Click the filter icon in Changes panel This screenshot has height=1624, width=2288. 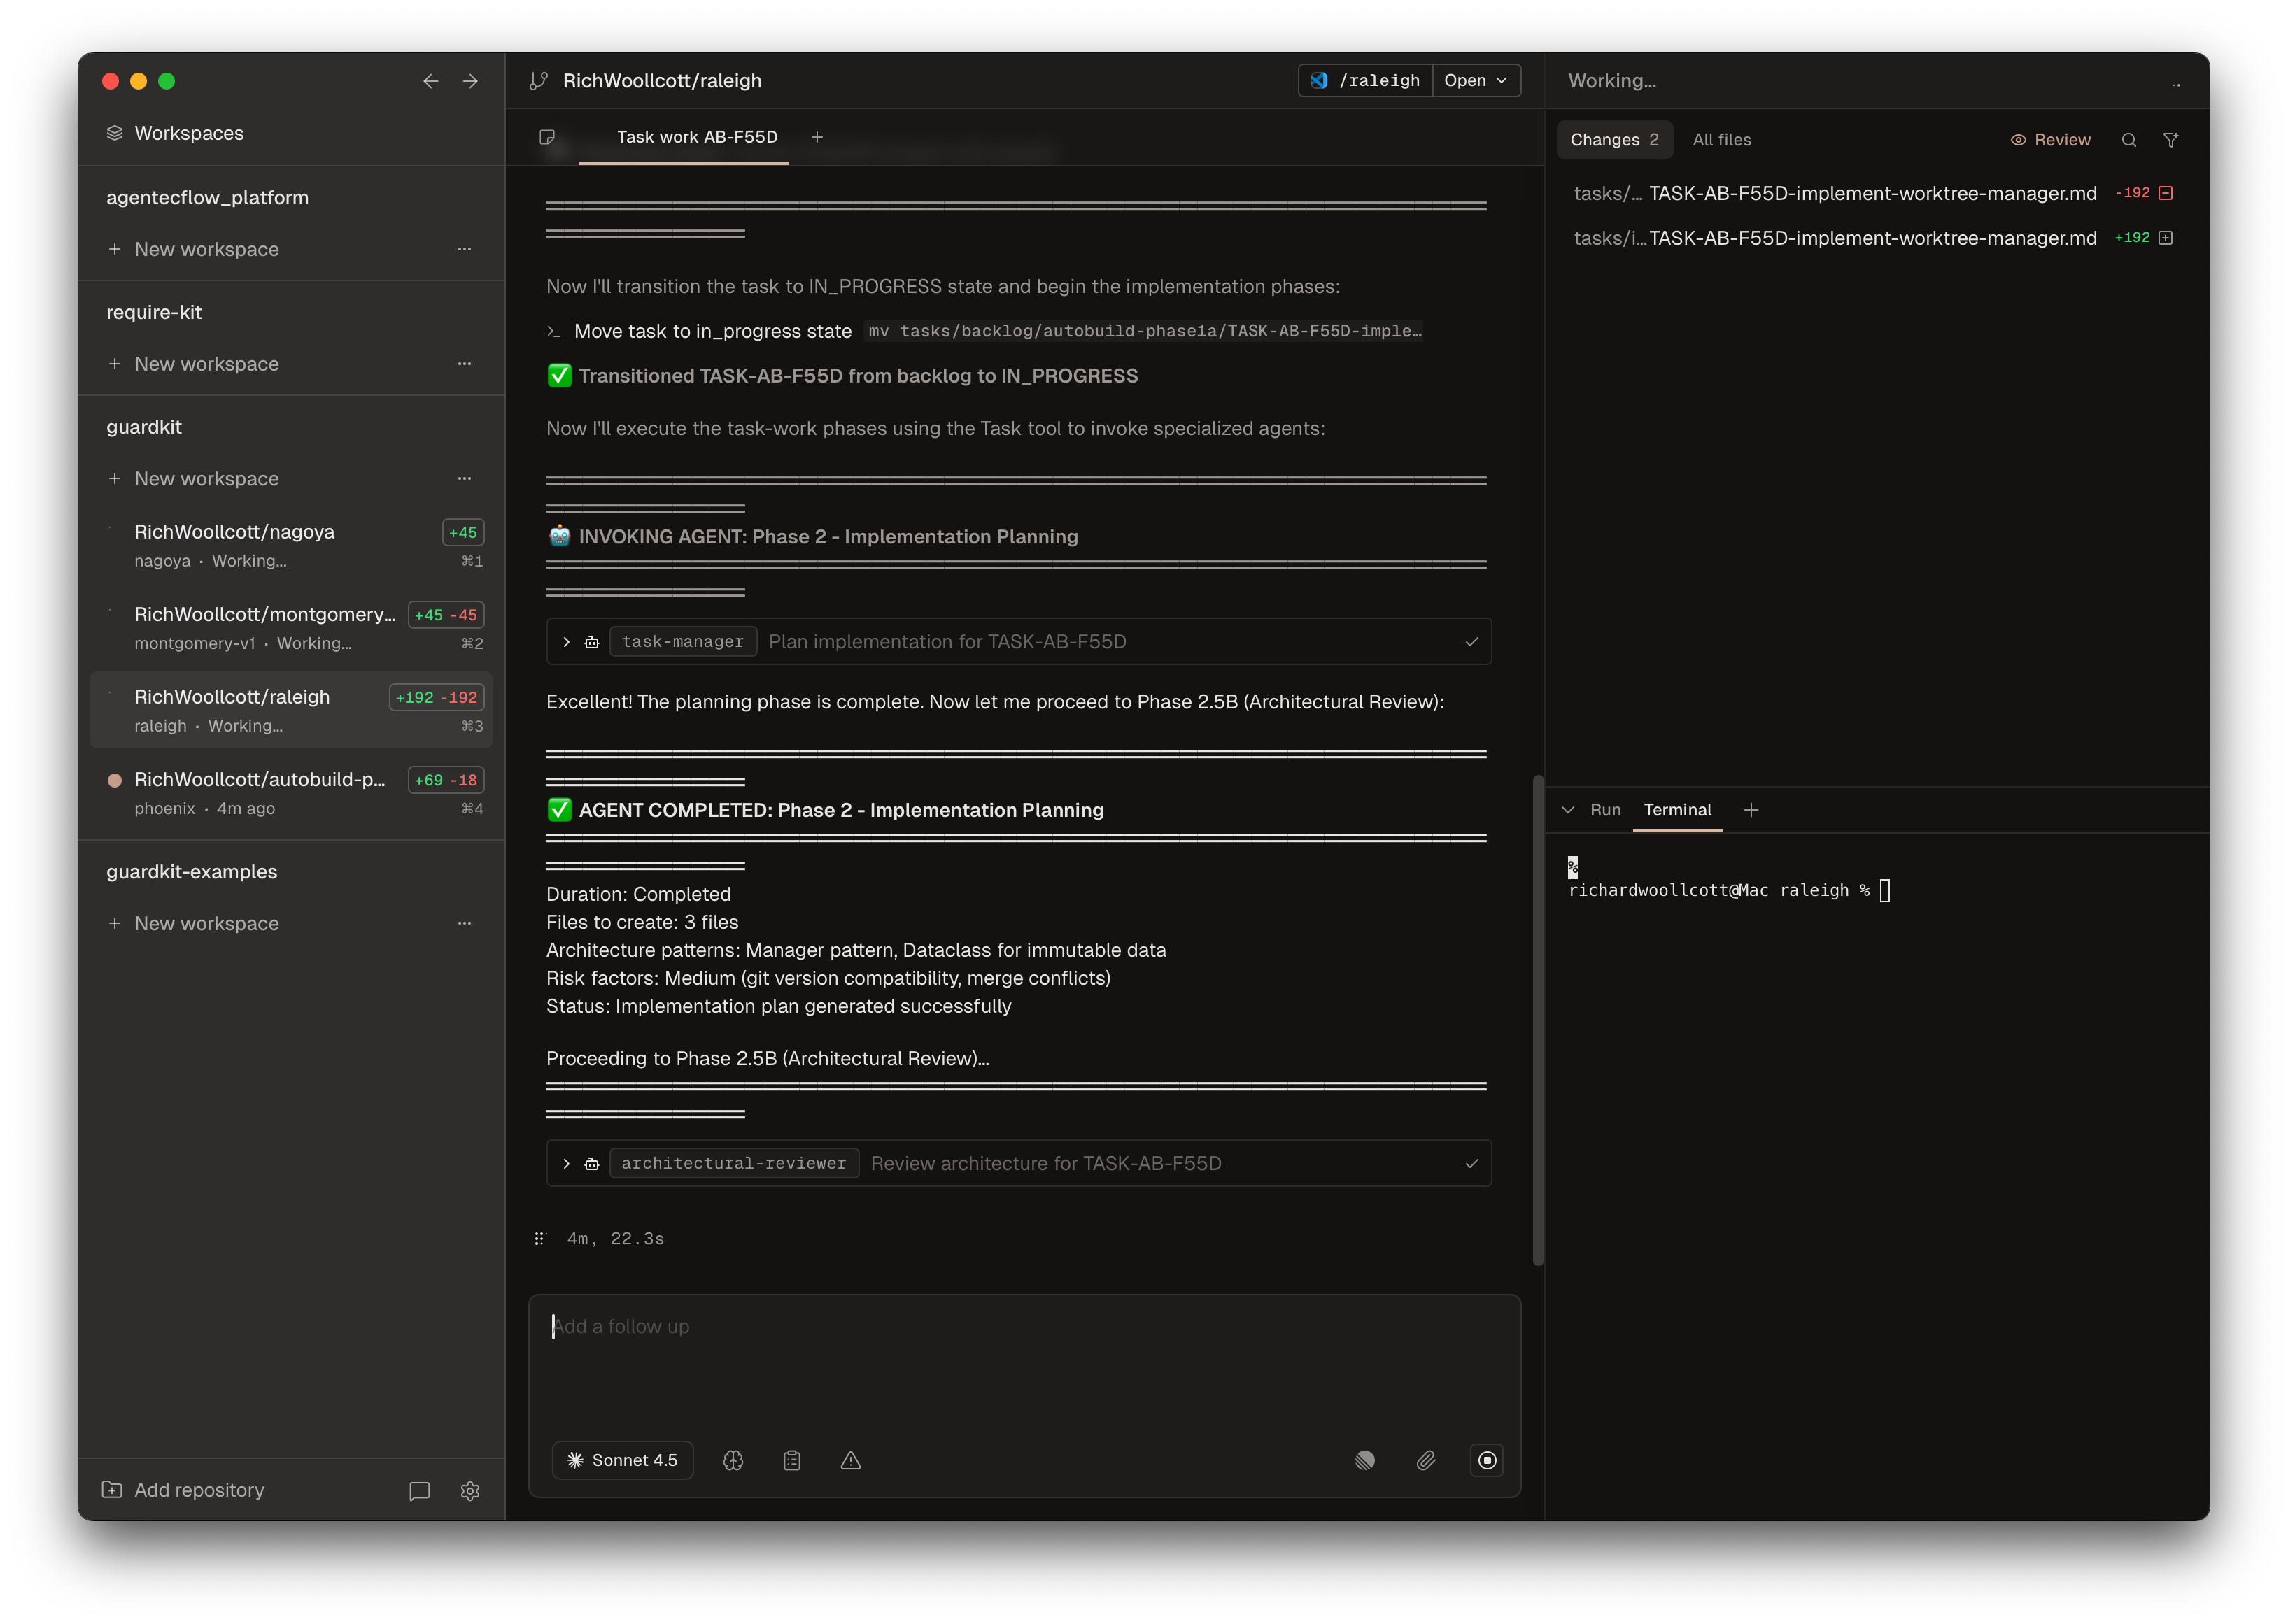click(x=2170, y=140)
